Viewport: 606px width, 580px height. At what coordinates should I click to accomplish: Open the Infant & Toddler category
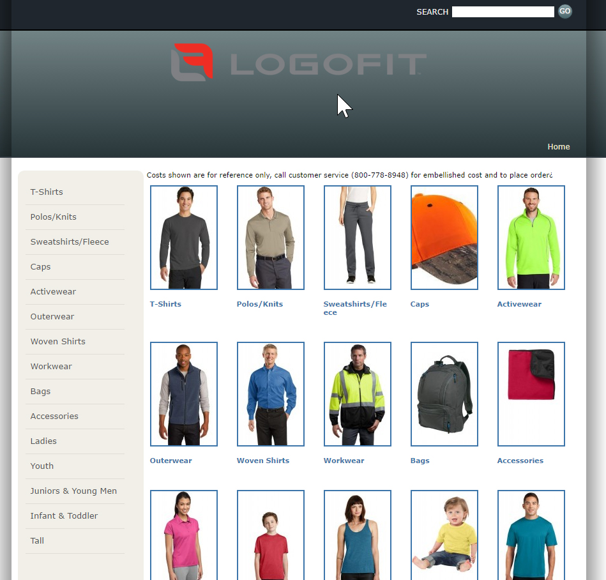(63, 515)
